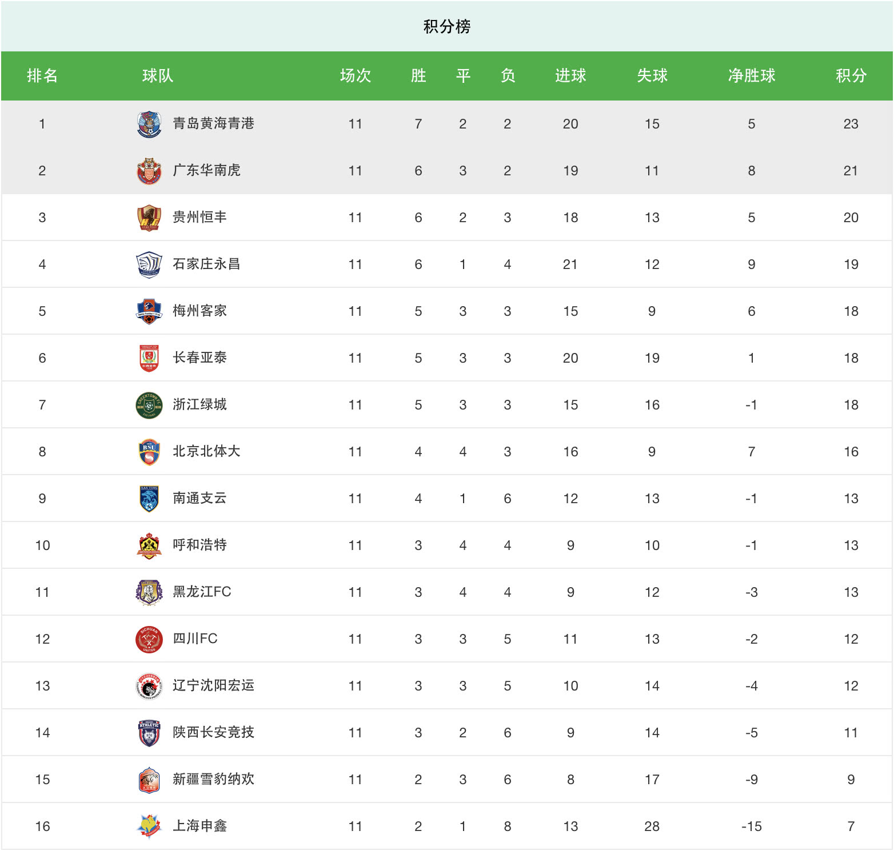Click the 北京北体大 BSU badge
This screenshot has width=894, height=851.
149,452
